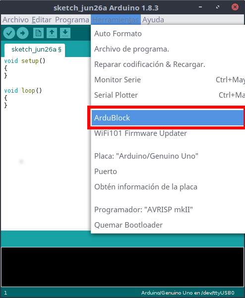Open the Editar menu

point(42,20)
